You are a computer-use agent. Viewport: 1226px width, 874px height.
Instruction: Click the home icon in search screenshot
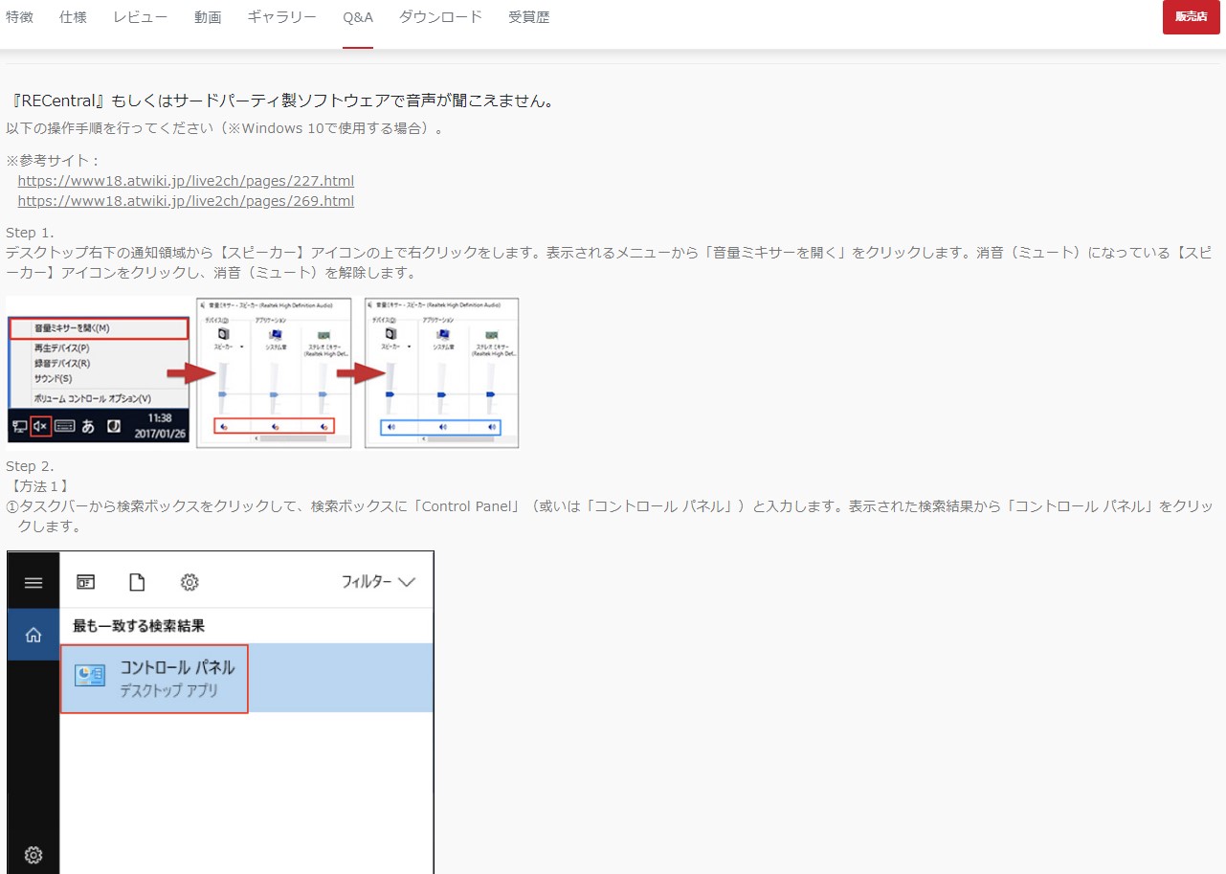tap(33, 635)
